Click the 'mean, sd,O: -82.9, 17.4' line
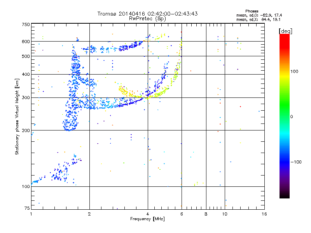Viewport: 311px width, 233px height. click(x=259, y=15)
